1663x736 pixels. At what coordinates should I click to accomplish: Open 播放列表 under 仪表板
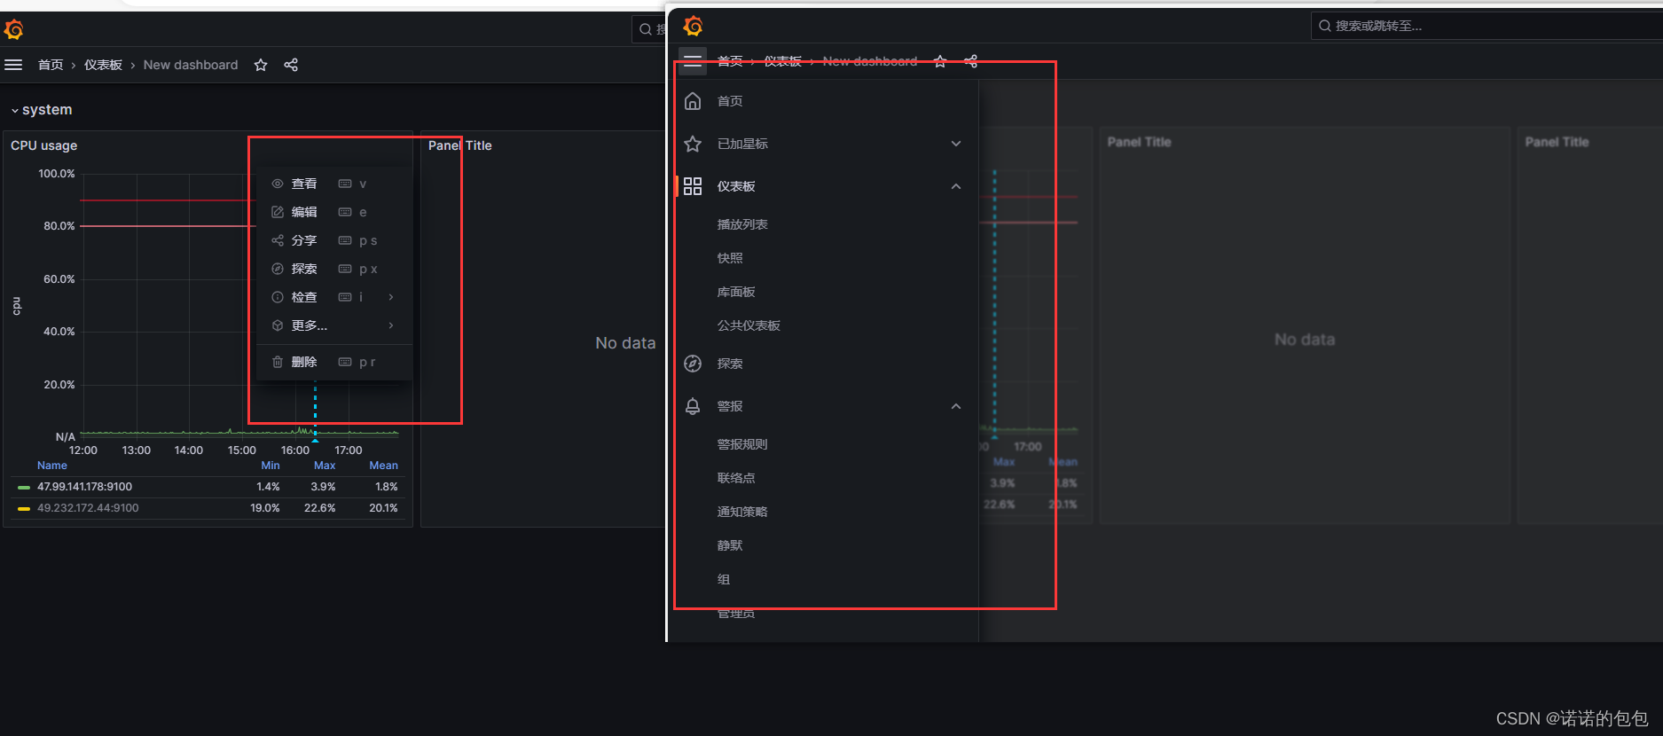click(742, 224)
